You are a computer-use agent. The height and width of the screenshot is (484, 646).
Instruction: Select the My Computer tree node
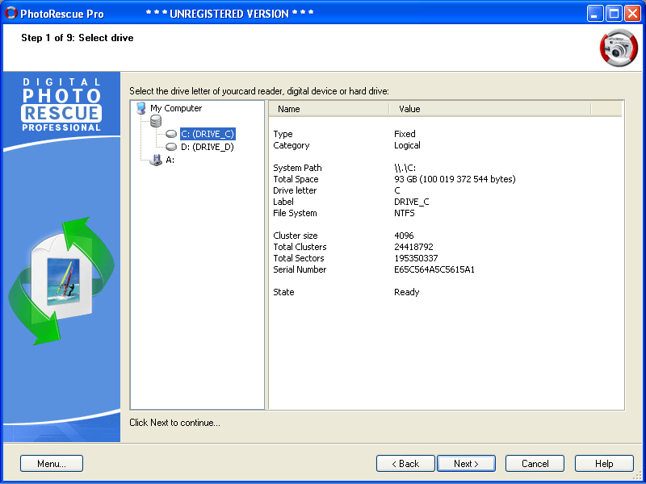click(x=176, y=108)
